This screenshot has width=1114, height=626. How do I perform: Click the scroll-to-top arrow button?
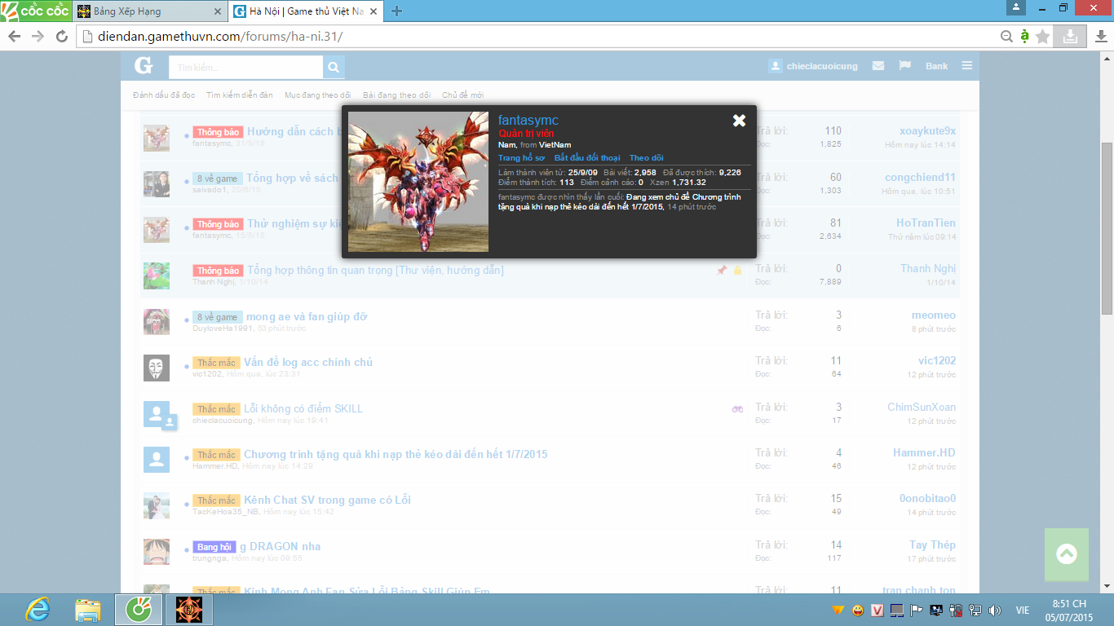point(1066,554)
